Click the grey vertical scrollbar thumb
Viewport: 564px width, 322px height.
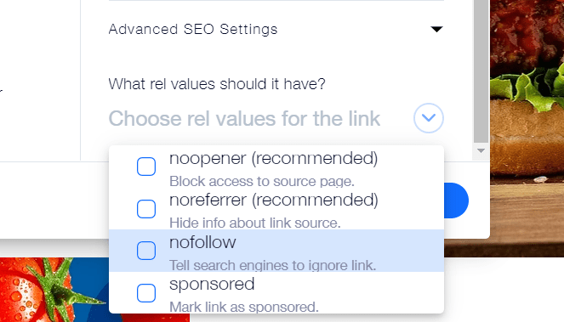[481, 71]
